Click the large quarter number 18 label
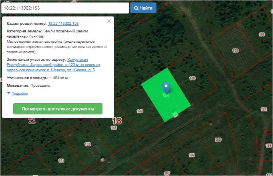This screenshot has width=273, height=176. pos(116,120)
